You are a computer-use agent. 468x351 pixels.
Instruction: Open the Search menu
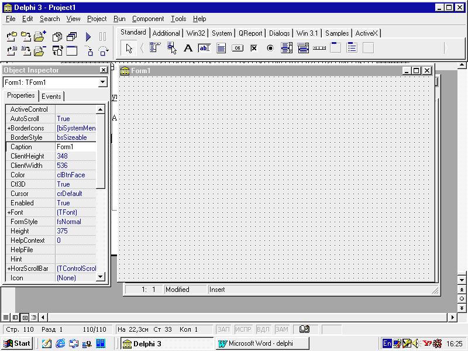pos(50,19)
